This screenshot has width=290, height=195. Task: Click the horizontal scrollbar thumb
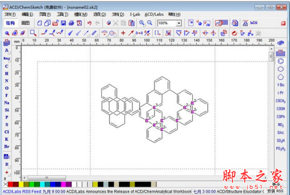click(x=46, y=178)
